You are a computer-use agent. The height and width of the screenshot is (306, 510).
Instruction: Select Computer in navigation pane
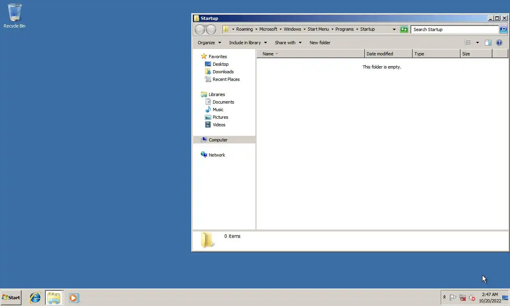(224, 140)
